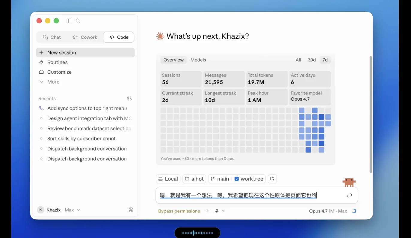Open the Models tab in stats
The height and width of the screenshot is (238, 411).
tap(198, 60)
